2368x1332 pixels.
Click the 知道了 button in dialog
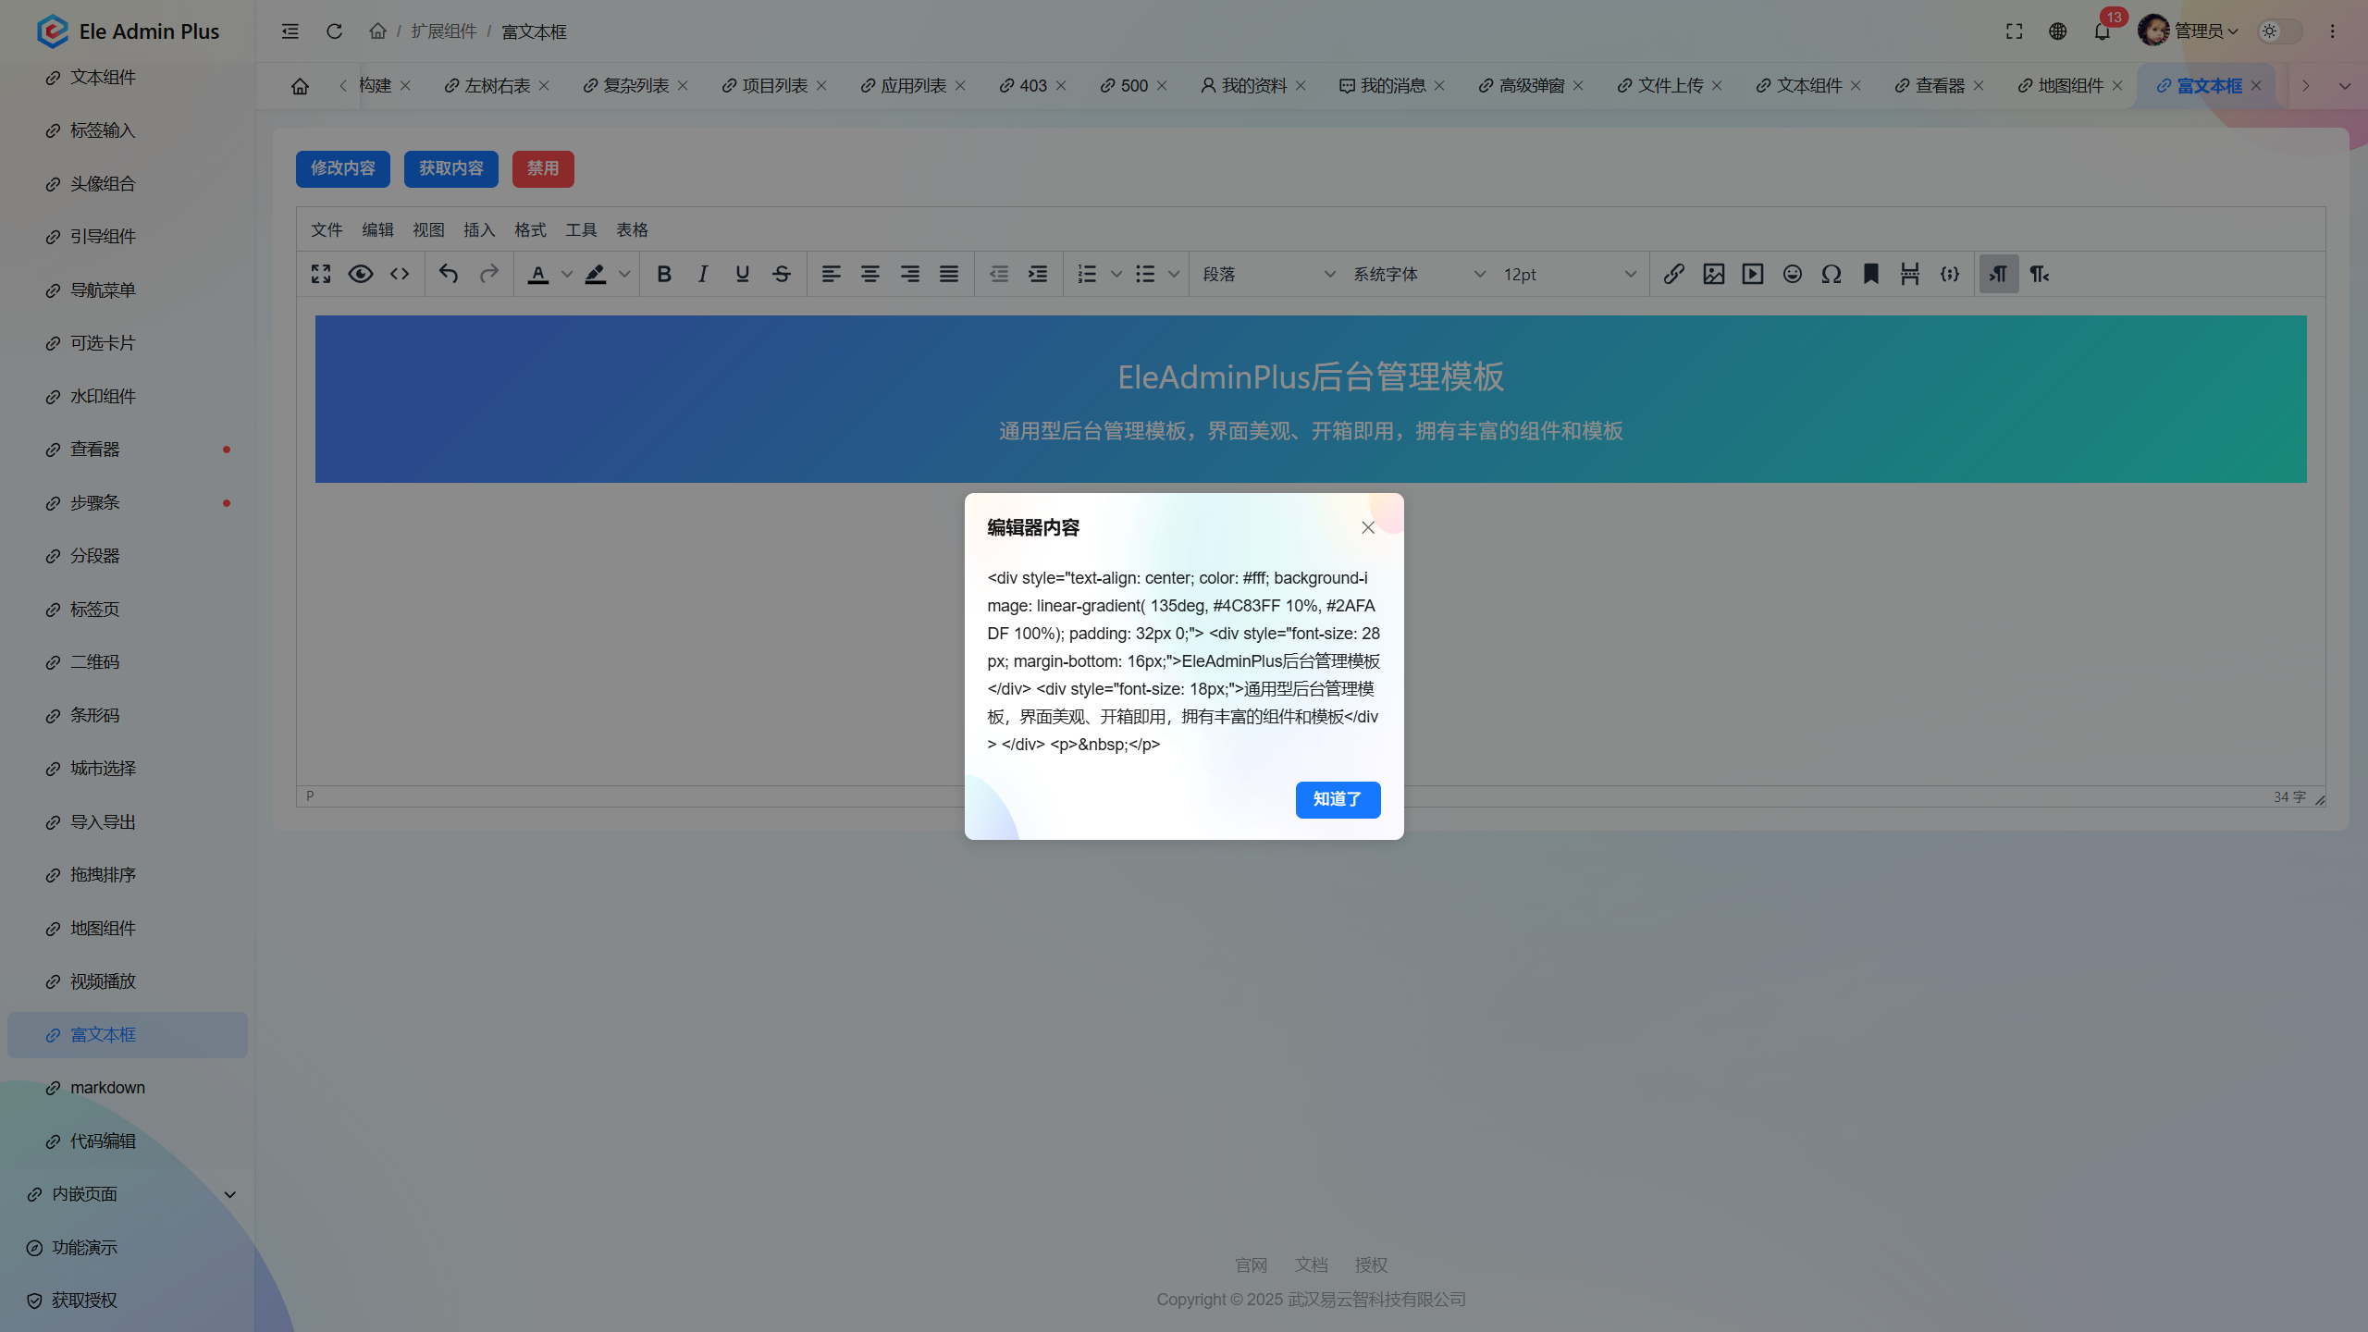coord(1338,799)
